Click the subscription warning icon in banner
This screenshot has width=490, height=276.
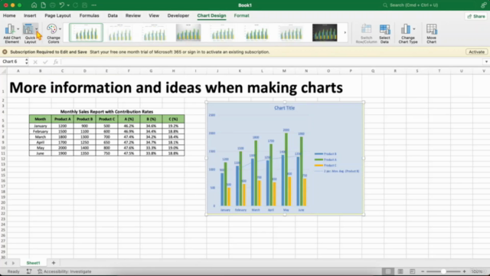[5, 52]
